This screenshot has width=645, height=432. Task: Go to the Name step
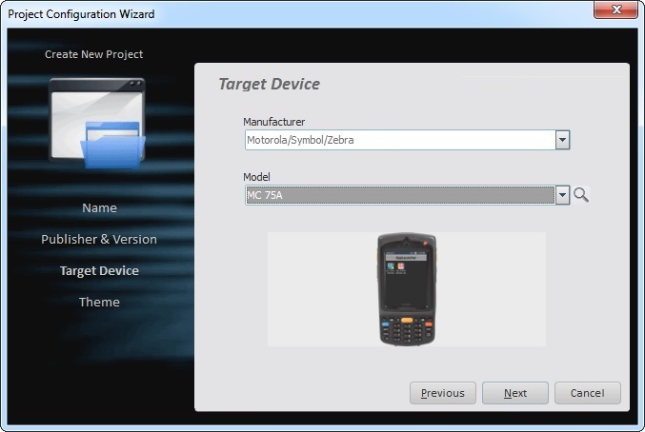[x=99, y=207]
